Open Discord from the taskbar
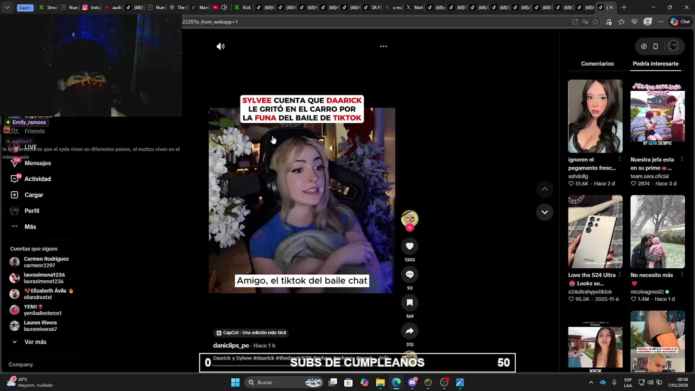Image resolution: width=695 pixels, height=391 pixels. tap(412, 382)
